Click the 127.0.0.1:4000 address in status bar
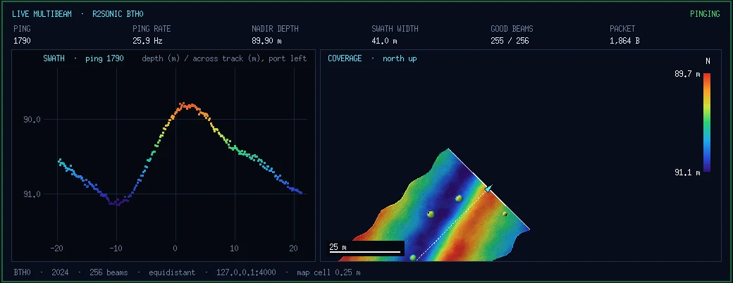This screenshot has width=733, height=283. coord(247,272)
